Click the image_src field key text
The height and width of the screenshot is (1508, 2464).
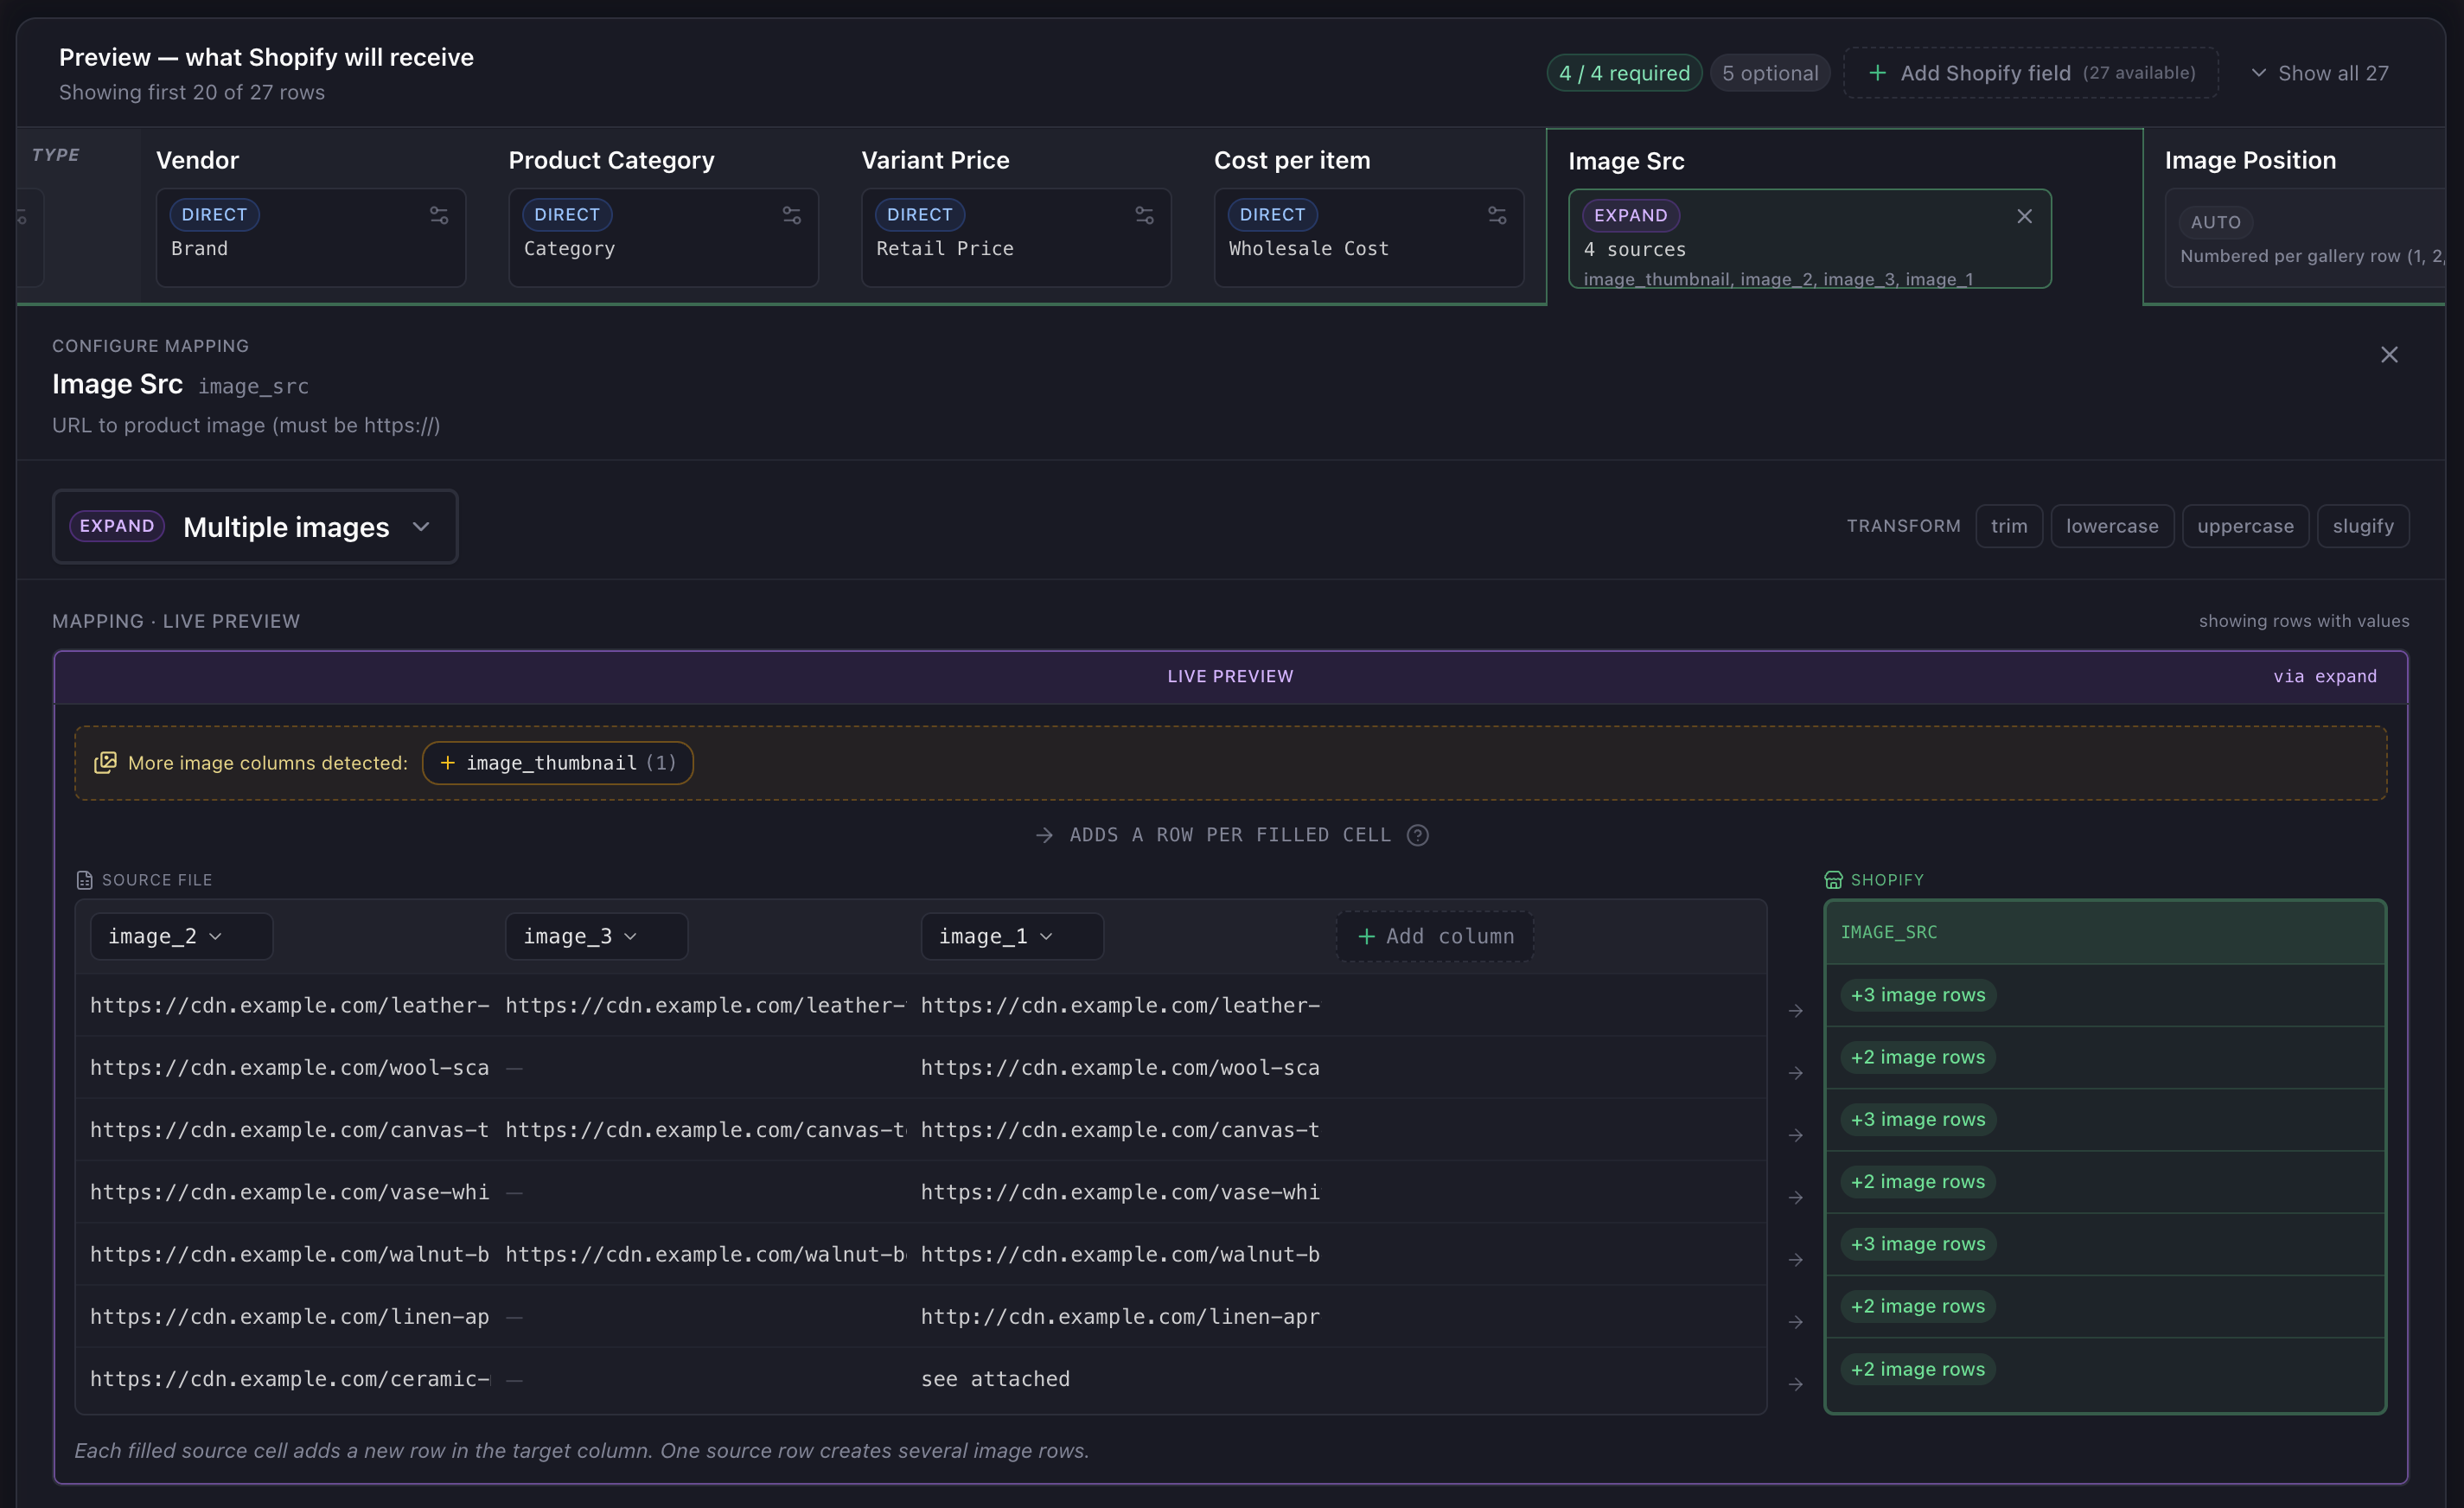coord(254,386)
